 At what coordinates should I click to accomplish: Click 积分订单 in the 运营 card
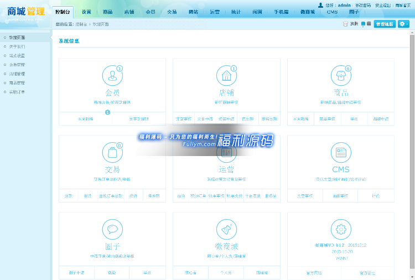pos(198,196)
